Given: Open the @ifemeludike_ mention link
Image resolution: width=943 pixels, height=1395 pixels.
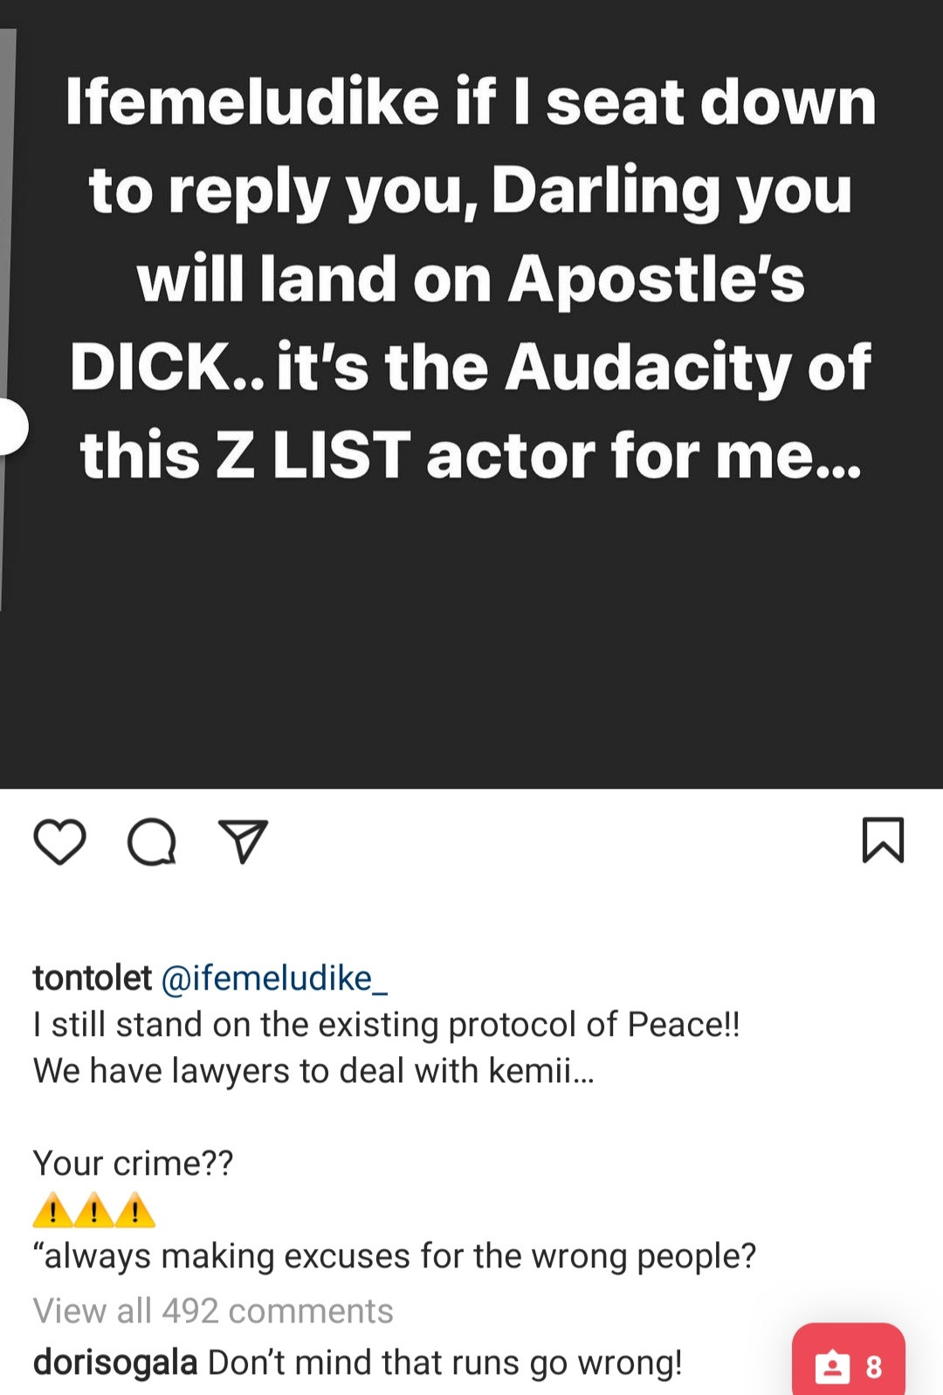Looking at the screenshot, I should pyautogui.click(x=274, y=978).
